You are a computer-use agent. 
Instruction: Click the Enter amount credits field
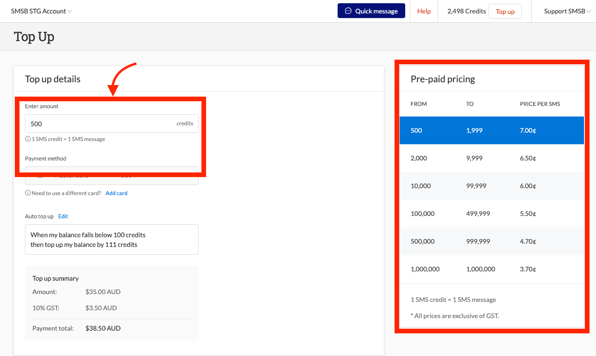[111, 123]
